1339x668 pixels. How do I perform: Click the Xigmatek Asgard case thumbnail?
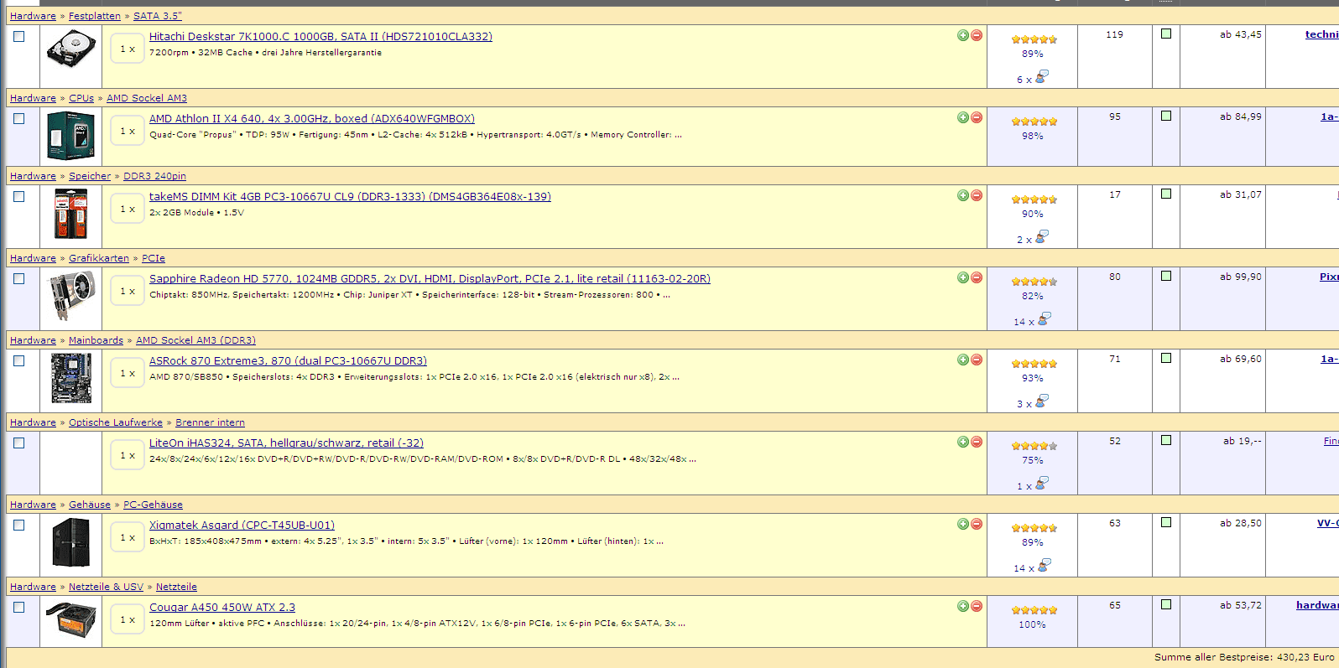pyautogui.click(x=71, y=542)
